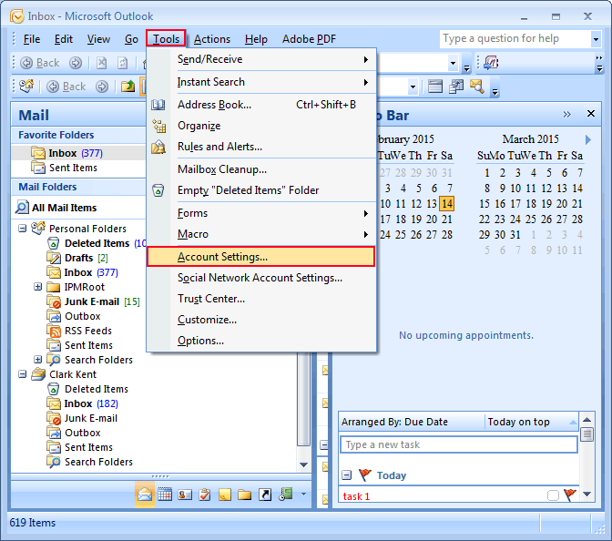The image size is (612, 541).
Task: Click Forward arrow in lower toolbar
Action: click(x=102, y=87)
